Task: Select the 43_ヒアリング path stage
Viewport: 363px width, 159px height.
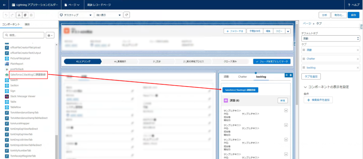Action: pyautogui.click(x=83, y=61)
